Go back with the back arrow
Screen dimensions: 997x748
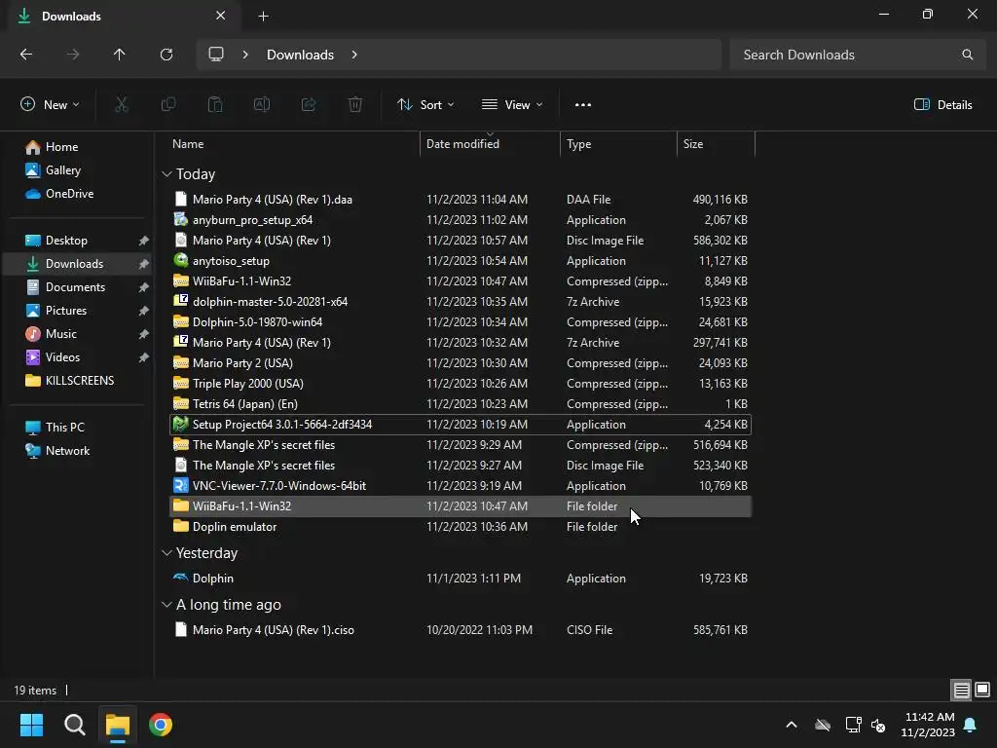[26, 55]
